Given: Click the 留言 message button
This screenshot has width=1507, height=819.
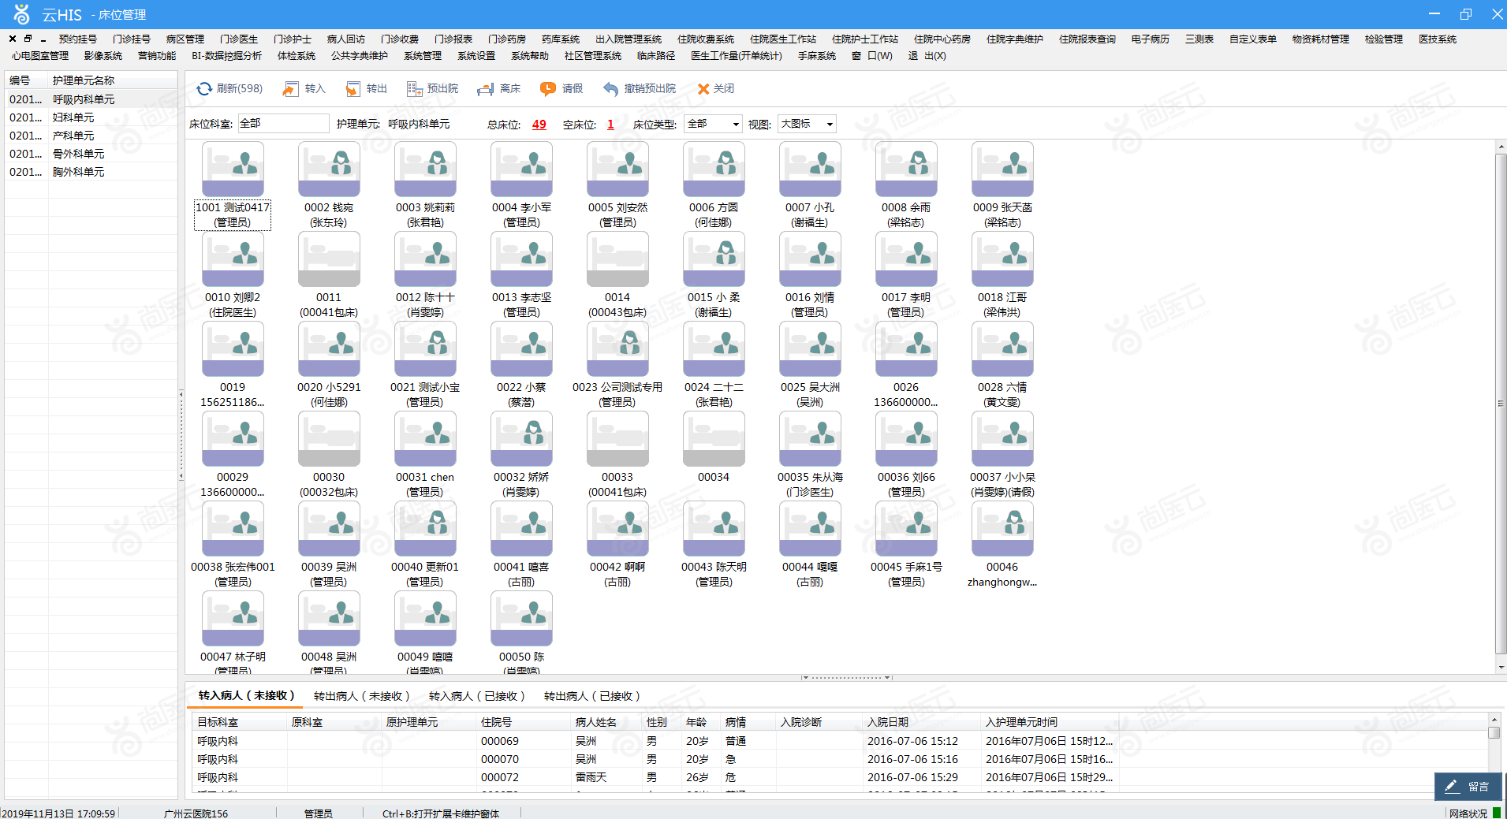Looking at the screenshot, I should 1468,787.
